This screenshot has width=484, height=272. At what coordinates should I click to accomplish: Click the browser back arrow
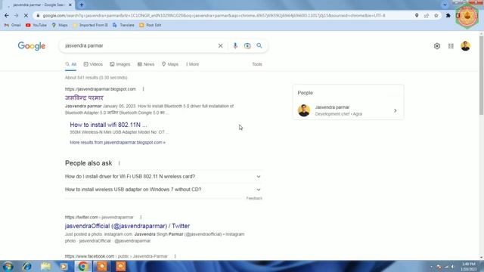tap(7, 15)
